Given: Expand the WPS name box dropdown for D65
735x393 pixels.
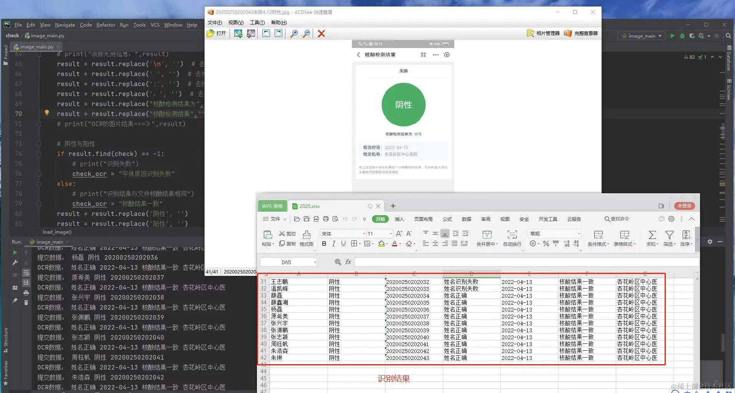Looking at the screenshot, I should (315, 262).
